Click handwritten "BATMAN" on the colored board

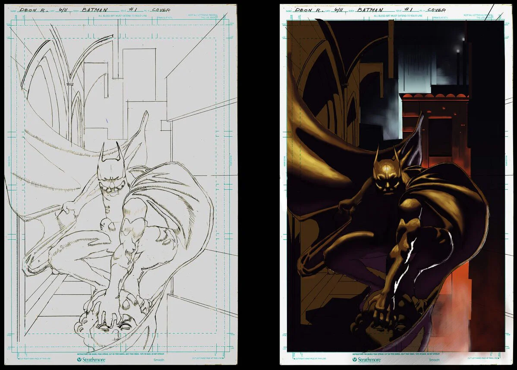tap(370, 10)
